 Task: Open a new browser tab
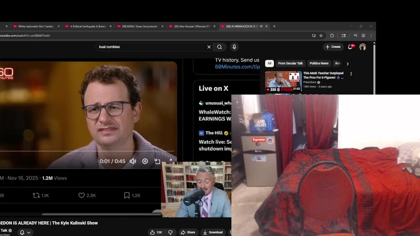pos(274,26)
